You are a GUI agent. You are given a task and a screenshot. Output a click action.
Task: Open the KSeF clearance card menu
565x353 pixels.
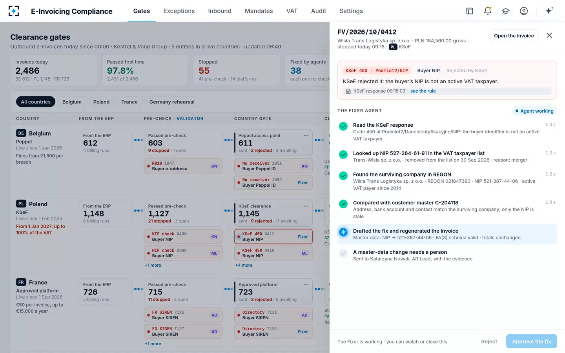306,206
